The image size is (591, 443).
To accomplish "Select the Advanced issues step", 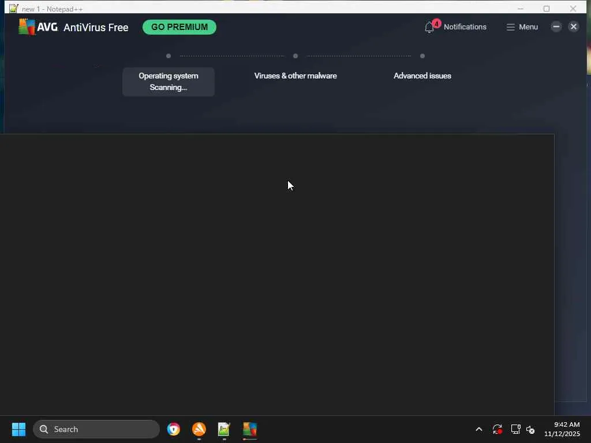I will point(422,76).
